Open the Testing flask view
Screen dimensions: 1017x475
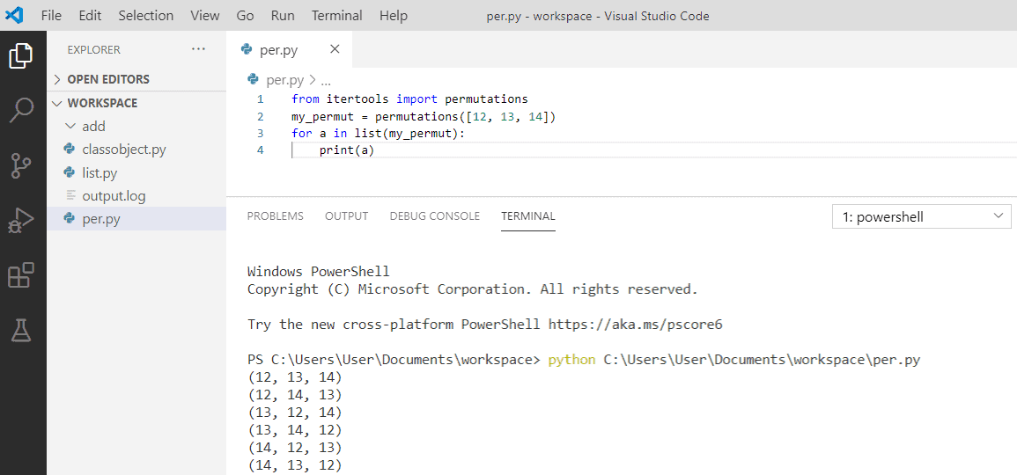21,331
